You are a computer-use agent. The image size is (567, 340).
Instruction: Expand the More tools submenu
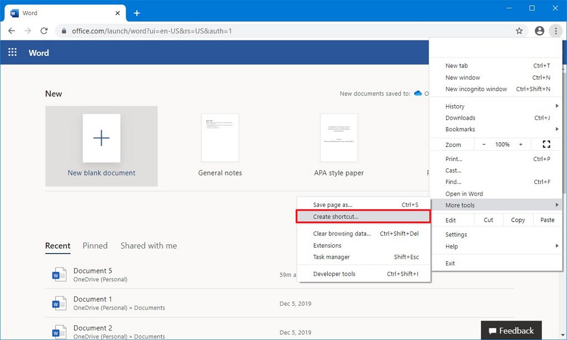point(496,205)
